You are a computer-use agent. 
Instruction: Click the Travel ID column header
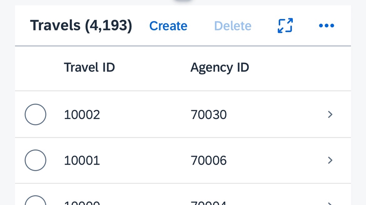[x=89, y=68]
